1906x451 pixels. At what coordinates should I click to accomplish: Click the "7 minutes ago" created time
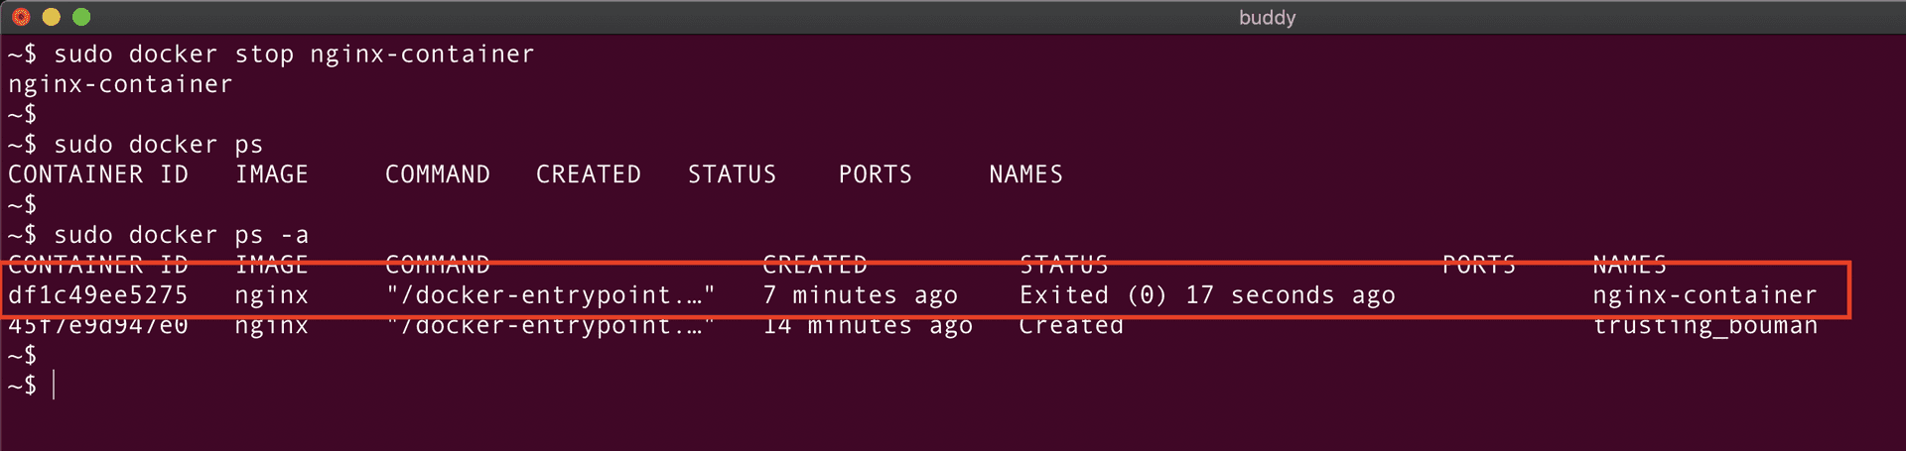(860, 295)
